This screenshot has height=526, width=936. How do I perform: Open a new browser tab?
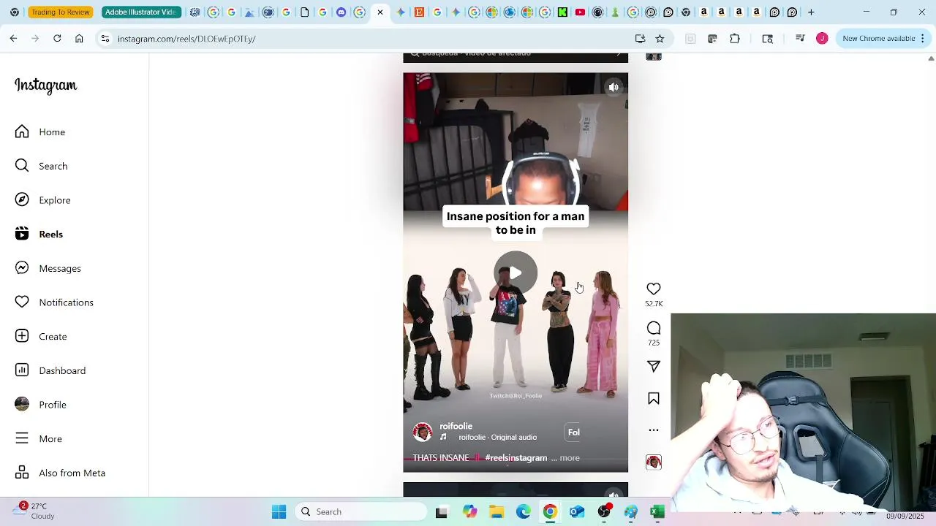tap(811, 12)
